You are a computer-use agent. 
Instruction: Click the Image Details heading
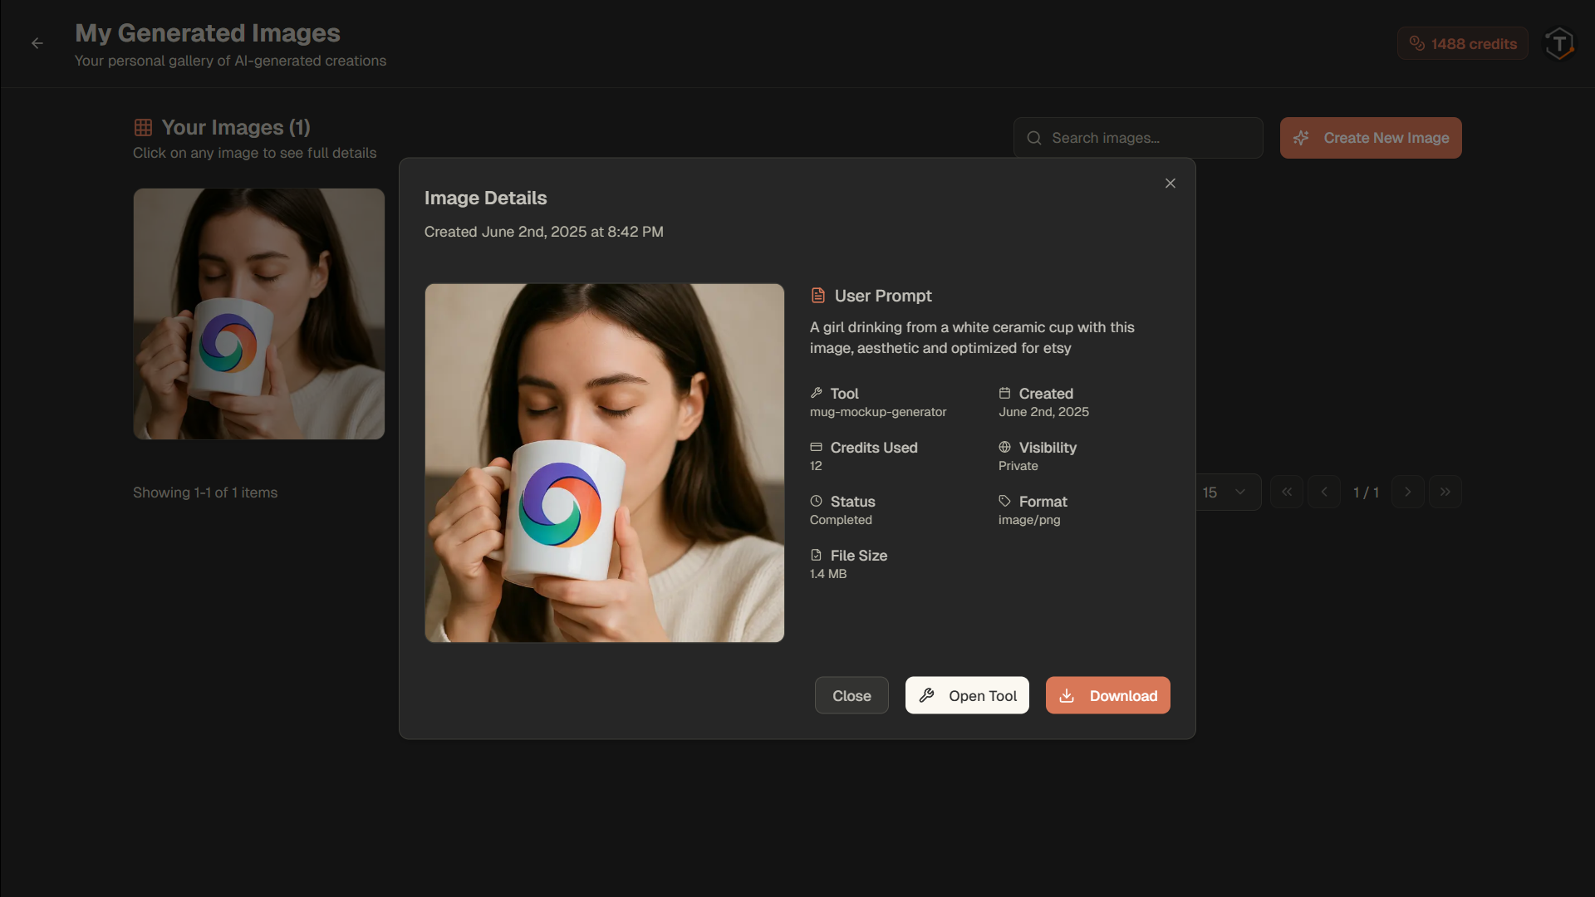coord(486,198)
